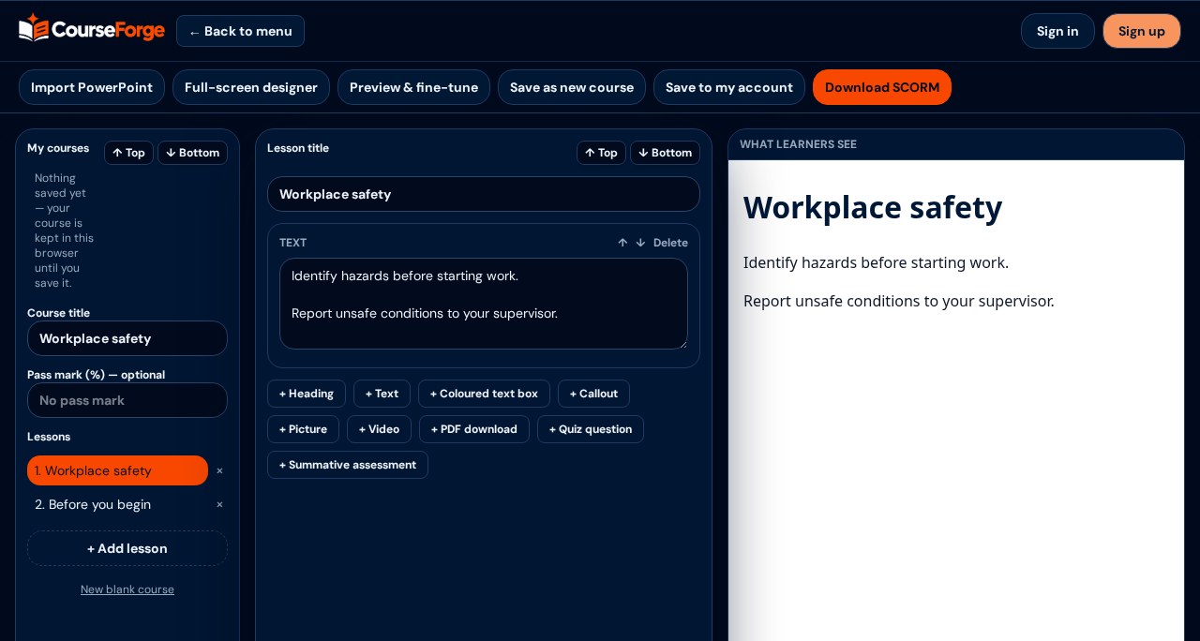The width and height of the screenshot is (1200, 641).
Task: Click the Sign up button
Action: click(x=1141, y=31)
